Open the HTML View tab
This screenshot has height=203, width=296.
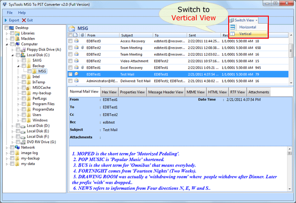pos(217,92)
